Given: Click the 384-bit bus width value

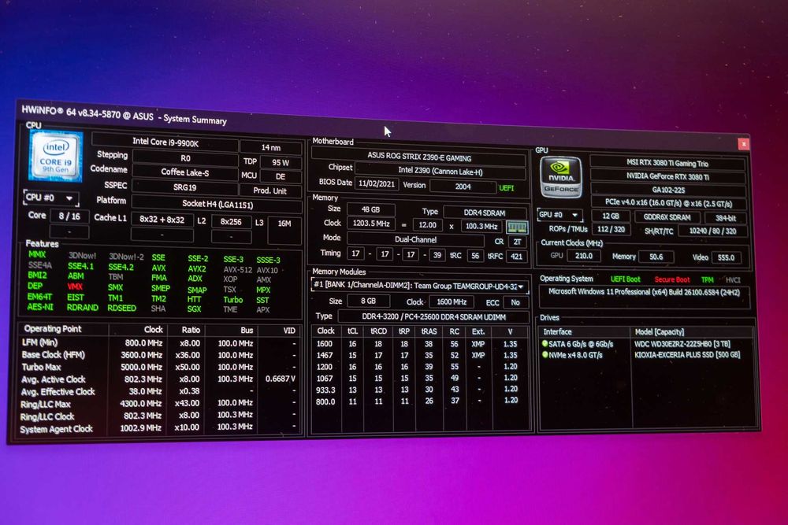Looking at the screenshot, I should click(725, 218).
